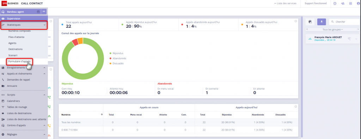Click the Tables de routage branch icon
Screen dimensions: 361x139
pos(3,107)
